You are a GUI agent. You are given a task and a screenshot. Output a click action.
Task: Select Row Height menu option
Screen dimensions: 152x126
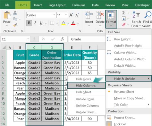point(129,39)
